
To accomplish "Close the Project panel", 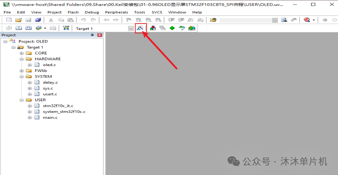I will click(100, 35).
